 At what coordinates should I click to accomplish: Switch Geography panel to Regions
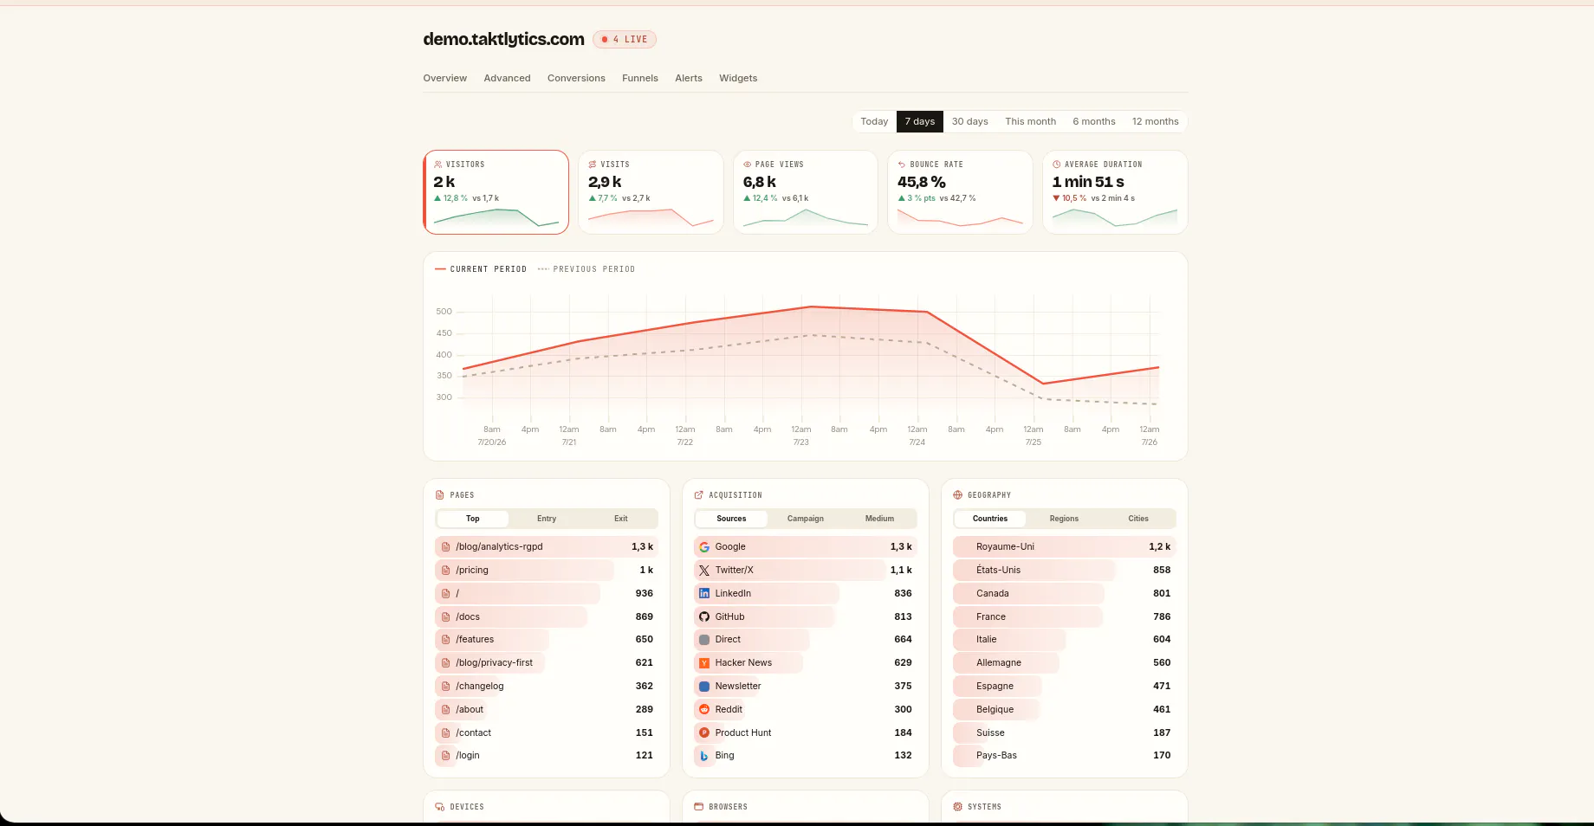1064,519
